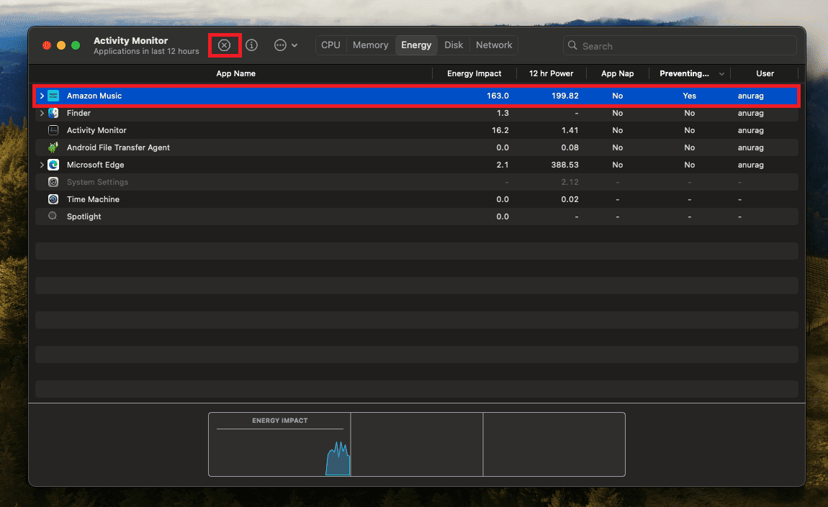
Task: Sort by the 12 hr Power column
Action: point(552,74)
